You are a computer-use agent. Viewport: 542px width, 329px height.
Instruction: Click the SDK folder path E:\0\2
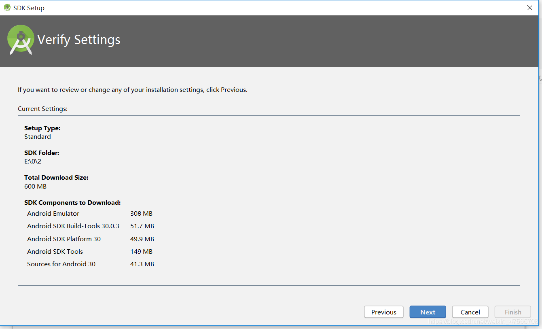[x=33, y=161]
